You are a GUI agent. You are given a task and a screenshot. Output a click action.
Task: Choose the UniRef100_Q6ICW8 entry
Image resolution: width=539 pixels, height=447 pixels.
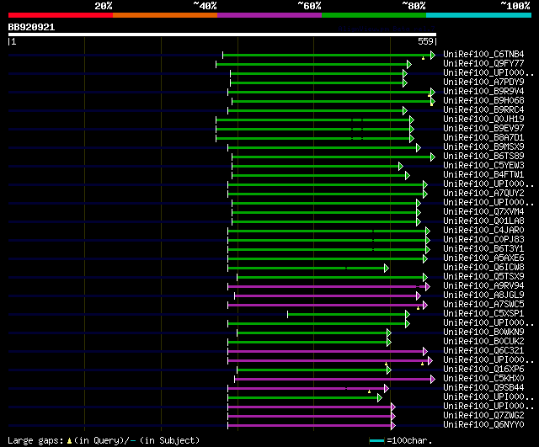pyautogui.click(x=483, y=268)
